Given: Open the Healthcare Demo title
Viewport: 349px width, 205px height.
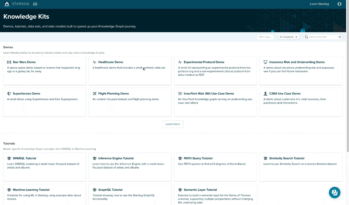Looking at the screenshot, I should 111,62.
